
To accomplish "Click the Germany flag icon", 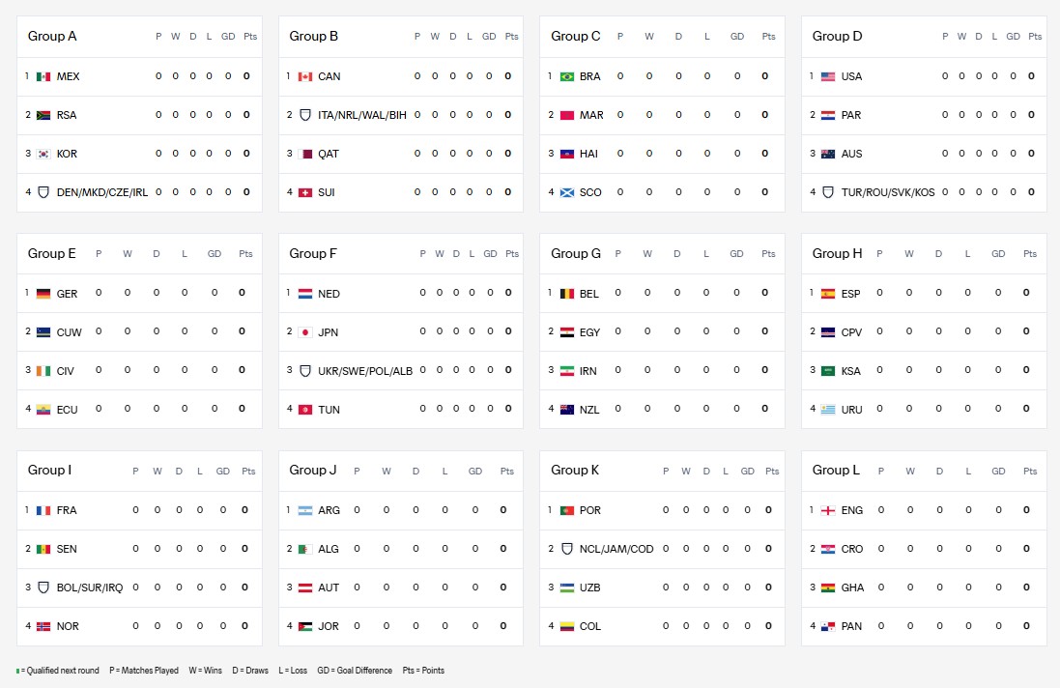I will click(x=43, y=294).
